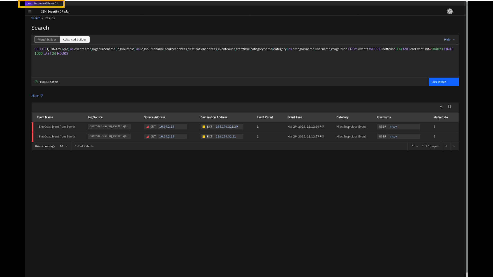Click the Run search button

(443, 82)
